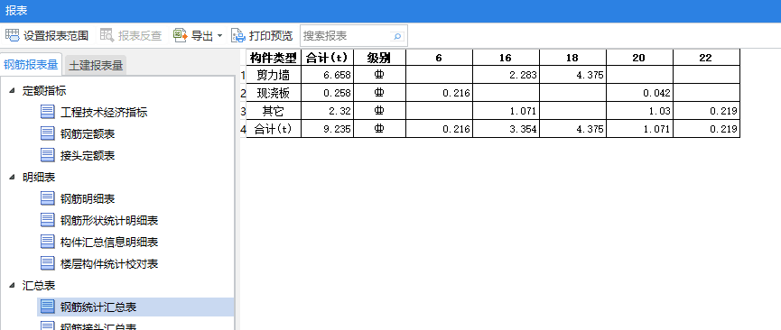Click the 打印预览 button label
This screenshot has width=781, height=330.
[271, 36]
